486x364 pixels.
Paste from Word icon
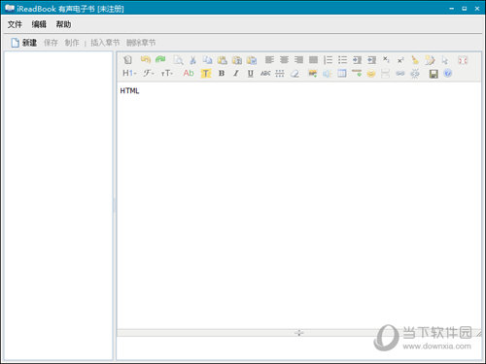(252, 60)
